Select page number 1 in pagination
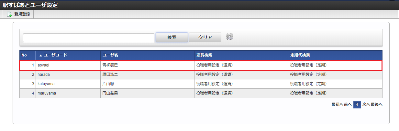Viewport: 399px width, 131px height. [357, 105]
